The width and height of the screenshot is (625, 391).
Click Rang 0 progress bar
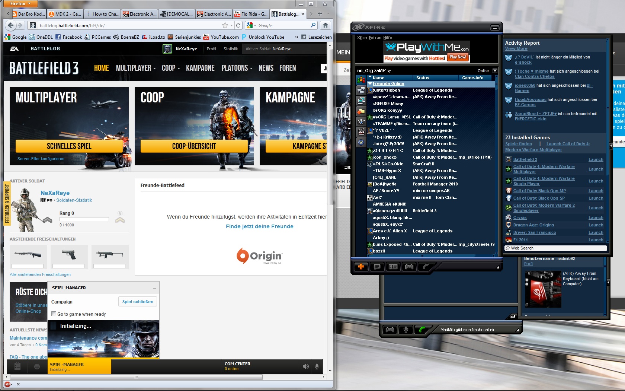84,219
